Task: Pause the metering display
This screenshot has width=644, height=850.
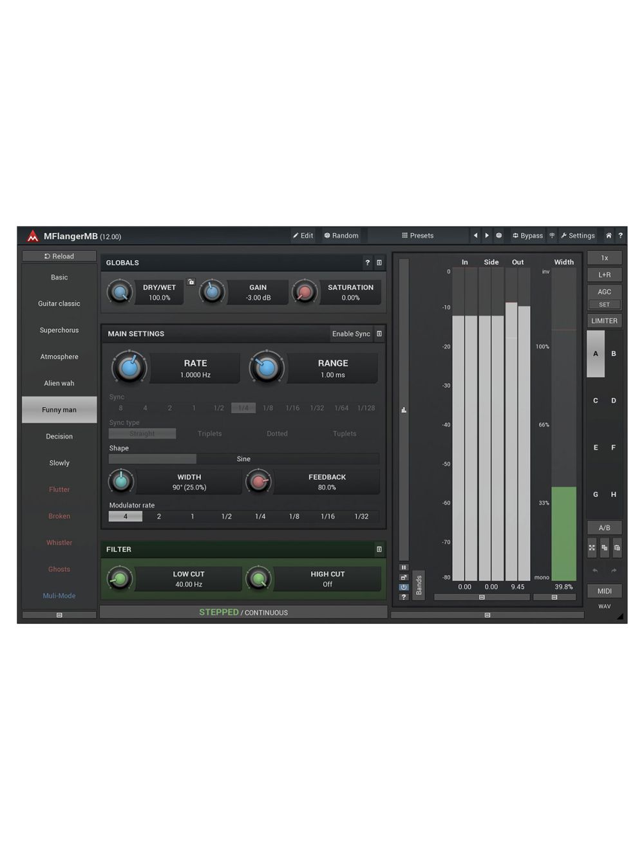Action: click(x=404, y=567)
